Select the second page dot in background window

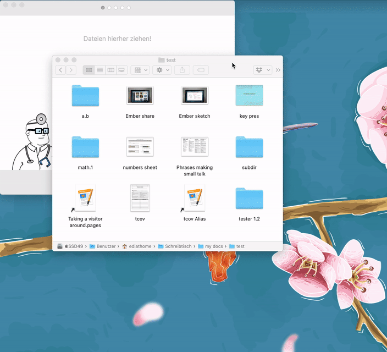pyautogui.click(x=109, y=8)
